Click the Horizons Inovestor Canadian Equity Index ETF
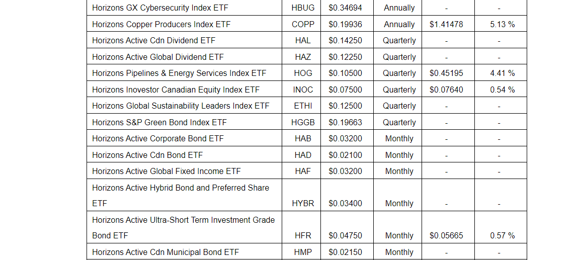Image resolution: width=578 pixels, height=260 pixels. (176, 90)
